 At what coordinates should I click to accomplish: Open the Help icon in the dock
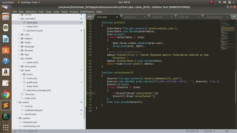coord(6,61)
